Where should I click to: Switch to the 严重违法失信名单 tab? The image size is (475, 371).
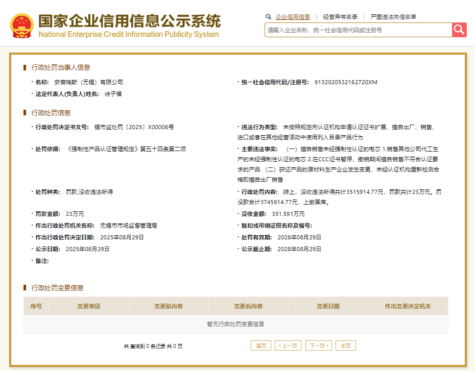(393, 17)
